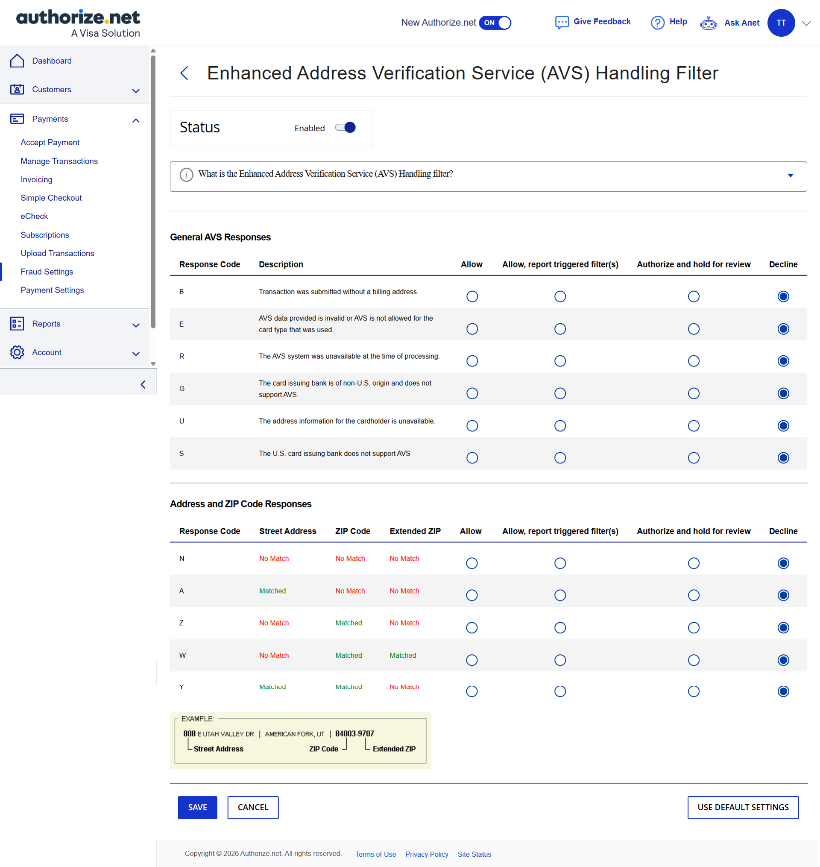The image size is (820, 867).
Task: Select Allow for response code B
Action: (472, 297)
